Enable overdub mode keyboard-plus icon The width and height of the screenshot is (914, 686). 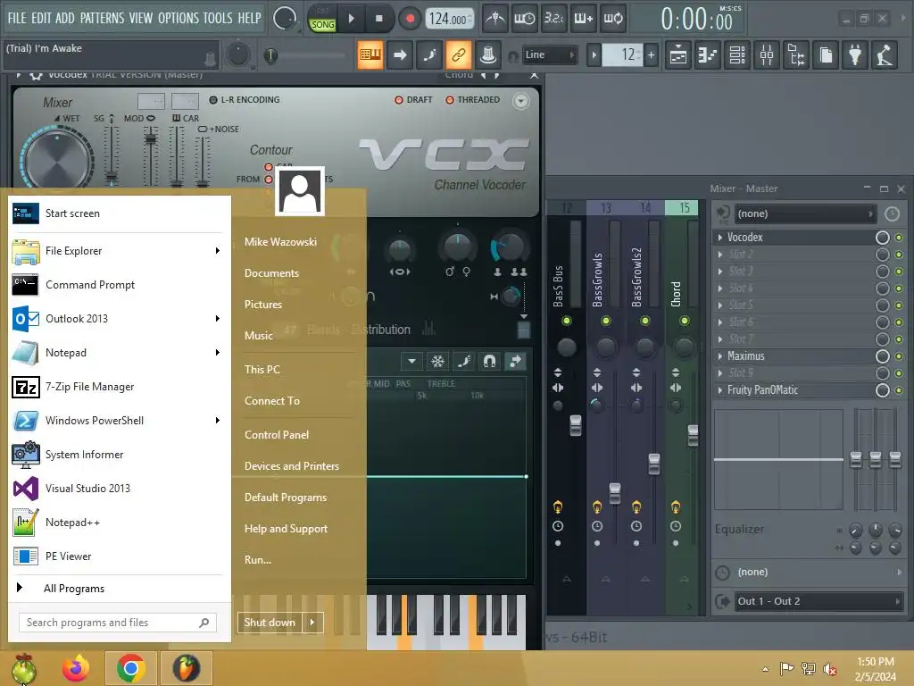click(584, 19)
